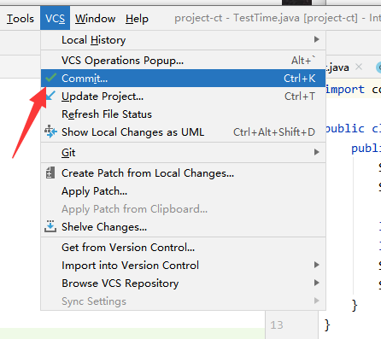Close the .java editor tab

tap(359, 67)
